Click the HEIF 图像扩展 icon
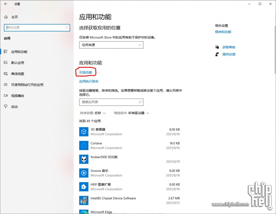Screen dimensions: 276x214 tap(84, 187)
